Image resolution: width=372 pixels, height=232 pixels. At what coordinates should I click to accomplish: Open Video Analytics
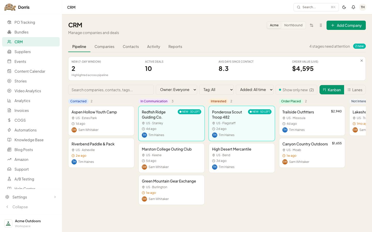pos(31,91)
